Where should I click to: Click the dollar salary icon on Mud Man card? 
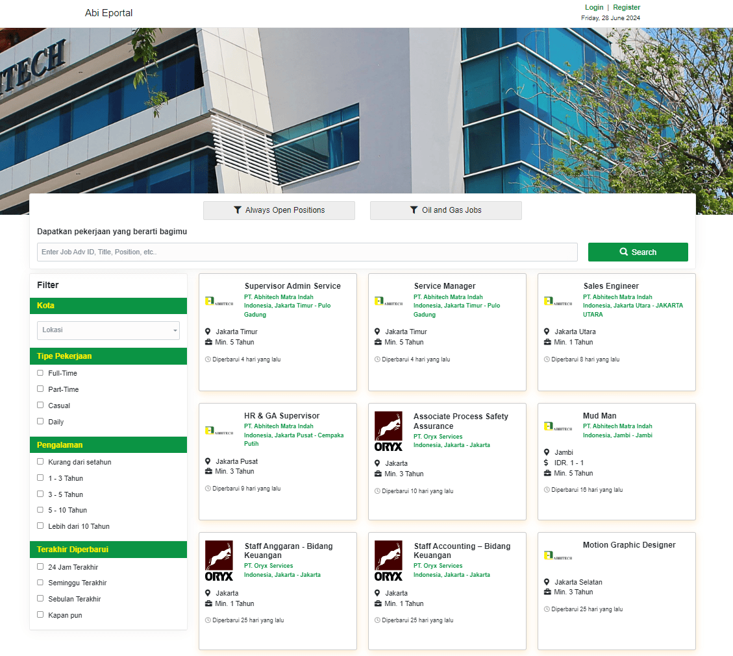point(547,463)
